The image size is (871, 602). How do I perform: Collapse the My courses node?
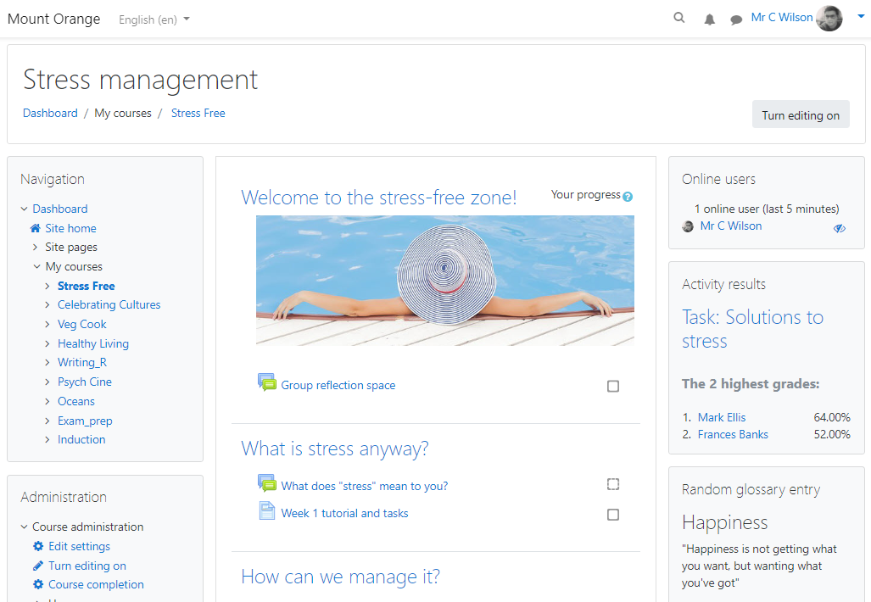point(36,266)
